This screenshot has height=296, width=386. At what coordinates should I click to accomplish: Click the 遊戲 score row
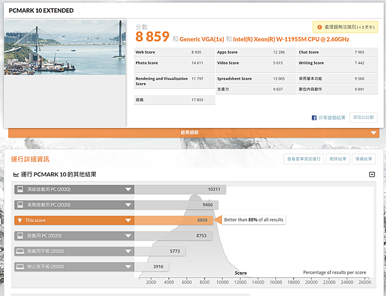(174, 100)
